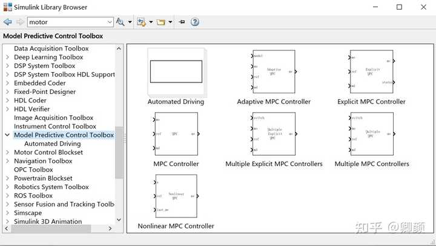Screen dimensions: 436x246
Task: Select the Explicit MPC Controller block
Action: pos(371,71)
